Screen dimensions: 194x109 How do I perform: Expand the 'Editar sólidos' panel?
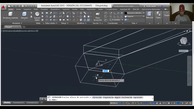(x=51, y=23)
